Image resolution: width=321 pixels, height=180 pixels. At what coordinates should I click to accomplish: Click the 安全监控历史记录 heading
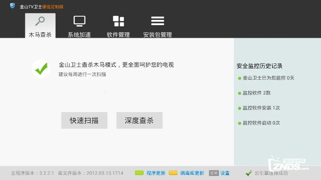click(x=259, y=66)
